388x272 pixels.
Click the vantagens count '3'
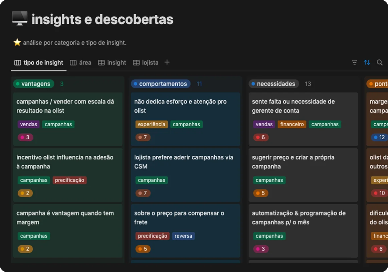point(62,84)
